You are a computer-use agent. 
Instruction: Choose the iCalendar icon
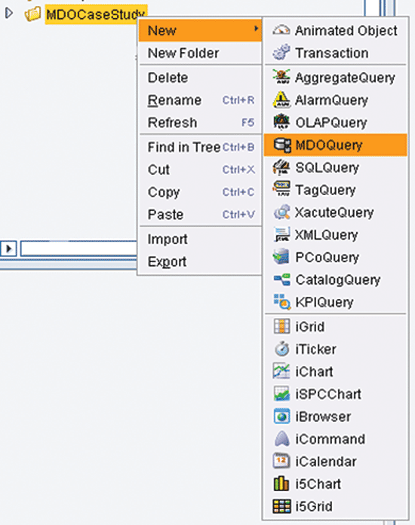click(x=281, y=461)
